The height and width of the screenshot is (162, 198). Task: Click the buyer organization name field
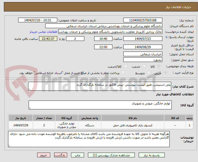click(104, 26)
